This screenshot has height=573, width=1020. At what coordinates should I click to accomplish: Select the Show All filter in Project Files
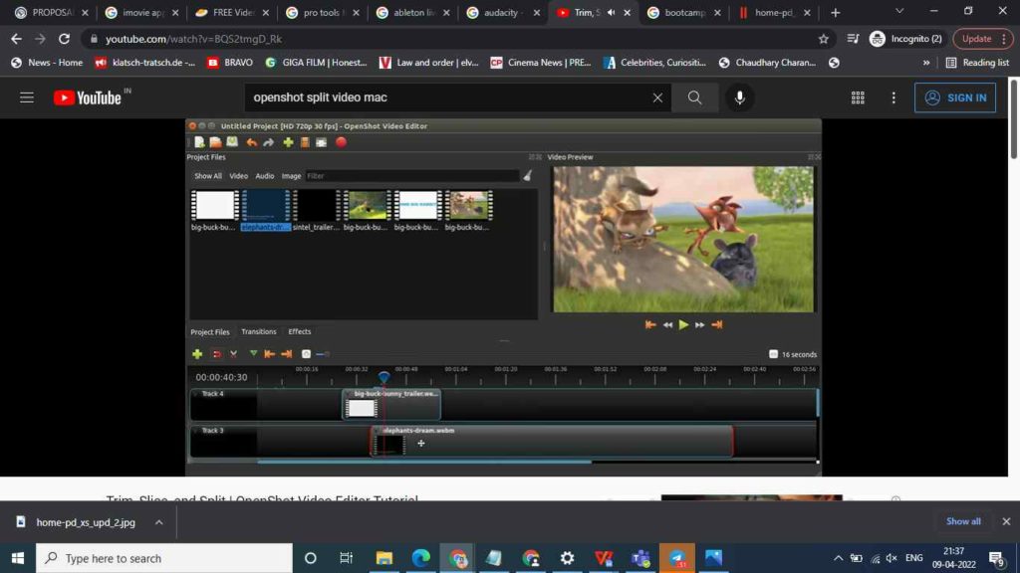(208, 176)
